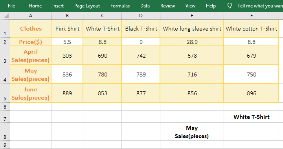Select column F header
This screenshot has height=149, width=283.
(251, 16)
